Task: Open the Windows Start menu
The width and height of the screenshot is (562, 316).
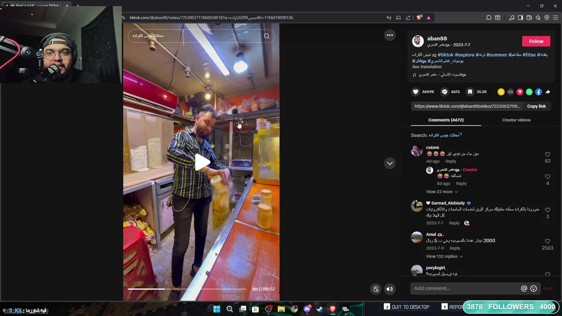Action: pyautogui.click(x=216, y=309)
